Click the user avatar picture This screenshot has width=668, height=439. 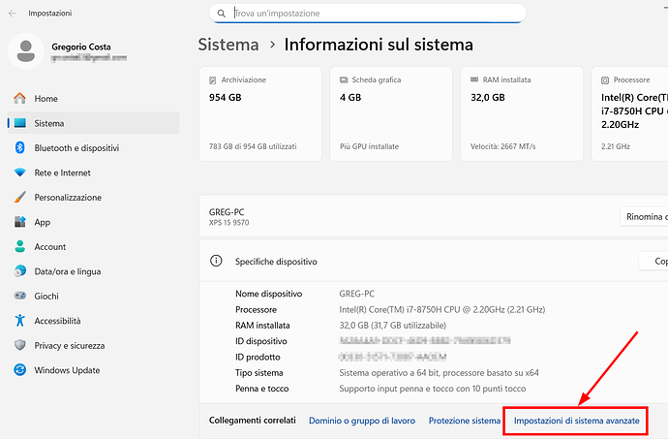25,51
